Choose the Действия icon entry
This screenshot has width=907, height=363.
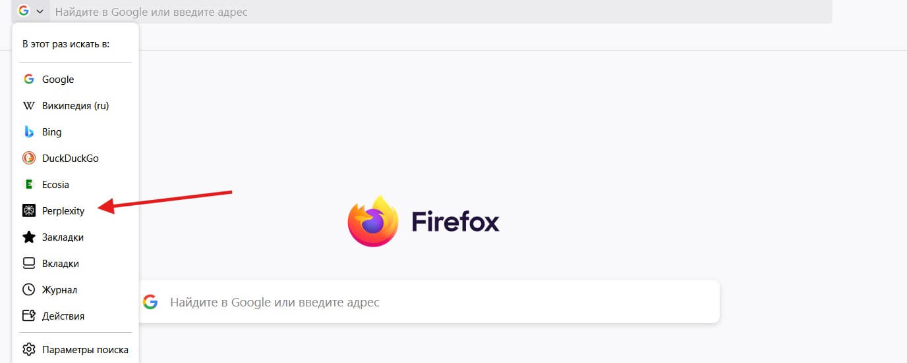coord(29,316)
